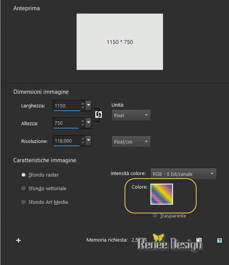This screenshot has height=265, width=229.
Task: Select Sfondo Art Media radio button
Action: coord(24,202)
